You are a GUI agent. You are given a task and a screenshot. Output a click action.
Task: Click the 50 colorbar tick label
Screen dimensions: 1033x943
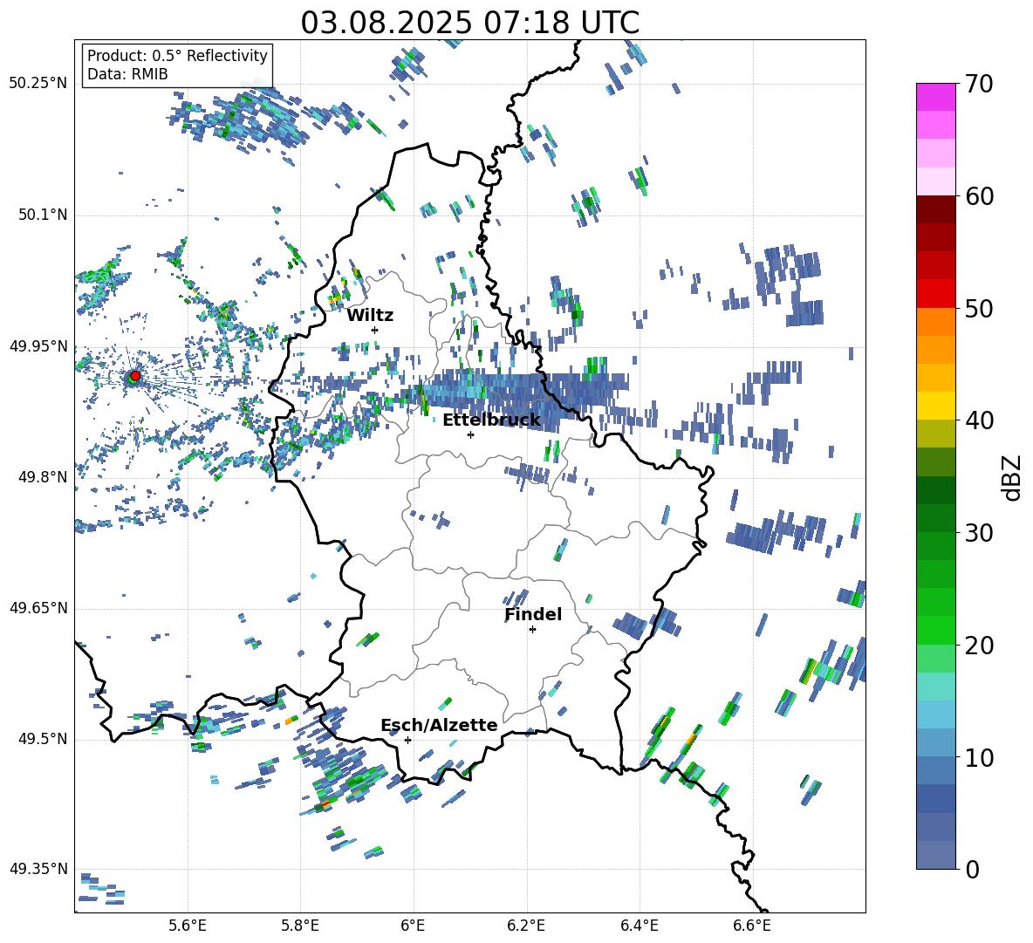[x=979, y=308]
